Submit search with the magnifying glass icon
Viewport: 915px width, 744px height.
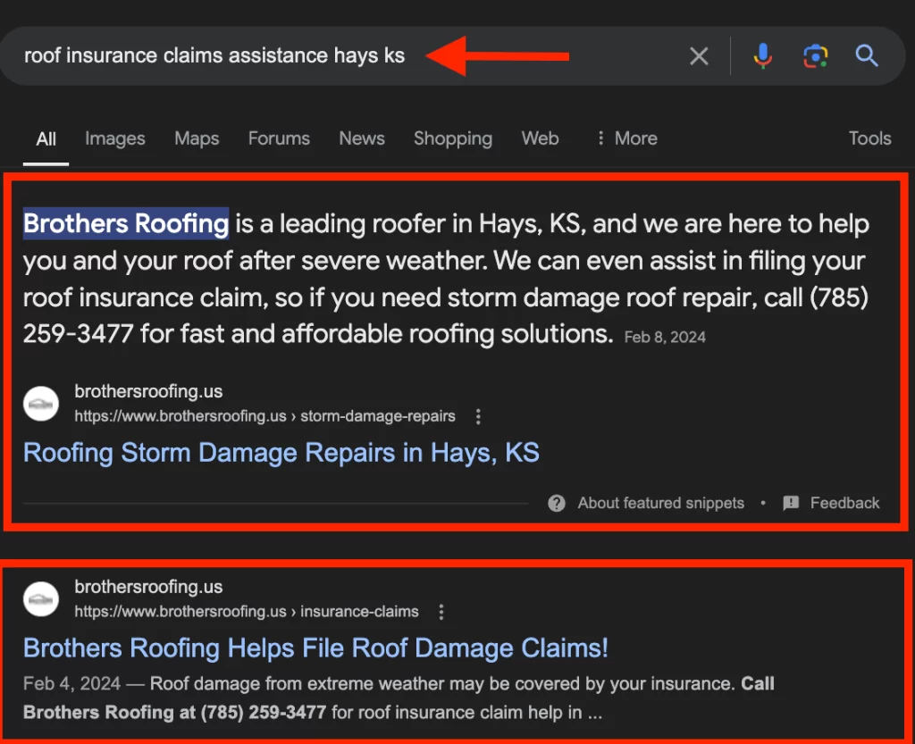pos(867,56)
